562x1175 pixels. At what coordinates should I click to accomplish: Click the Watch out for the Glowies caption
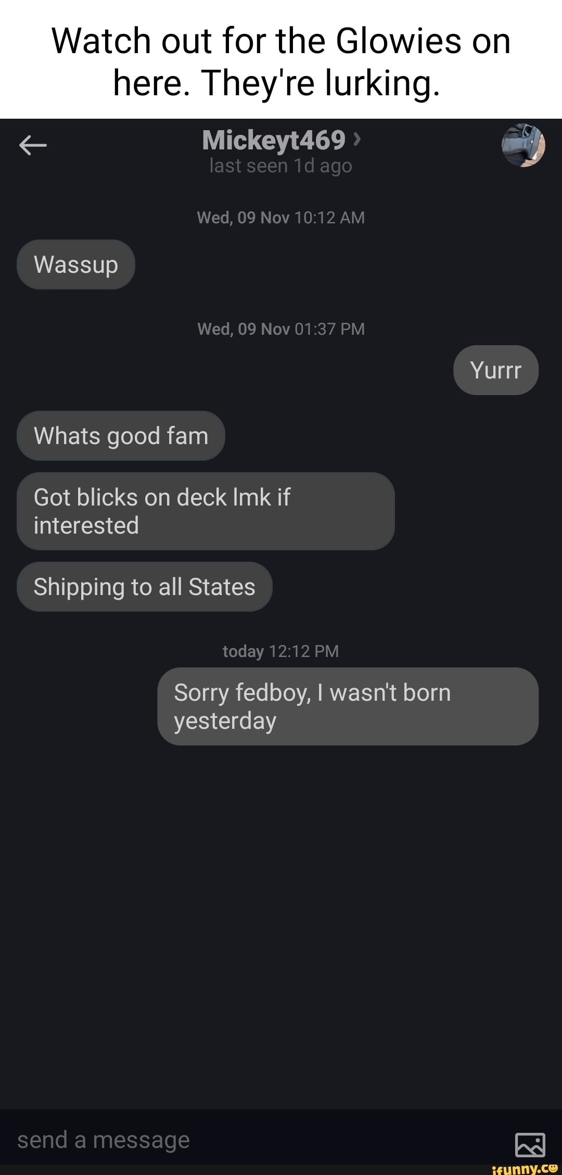(281, 61)
